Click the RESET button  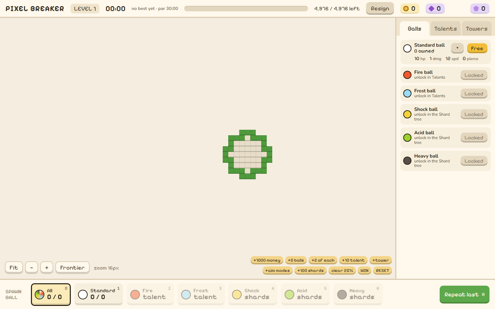[x=383, y=271]
